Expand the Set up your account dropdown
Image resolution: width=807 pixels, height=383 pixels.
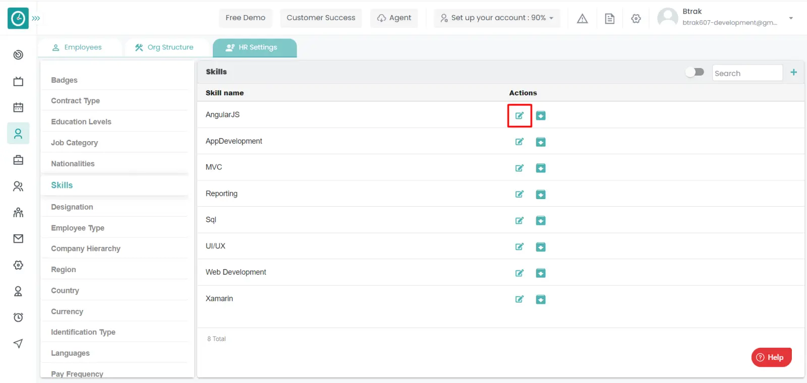(497, 18)
